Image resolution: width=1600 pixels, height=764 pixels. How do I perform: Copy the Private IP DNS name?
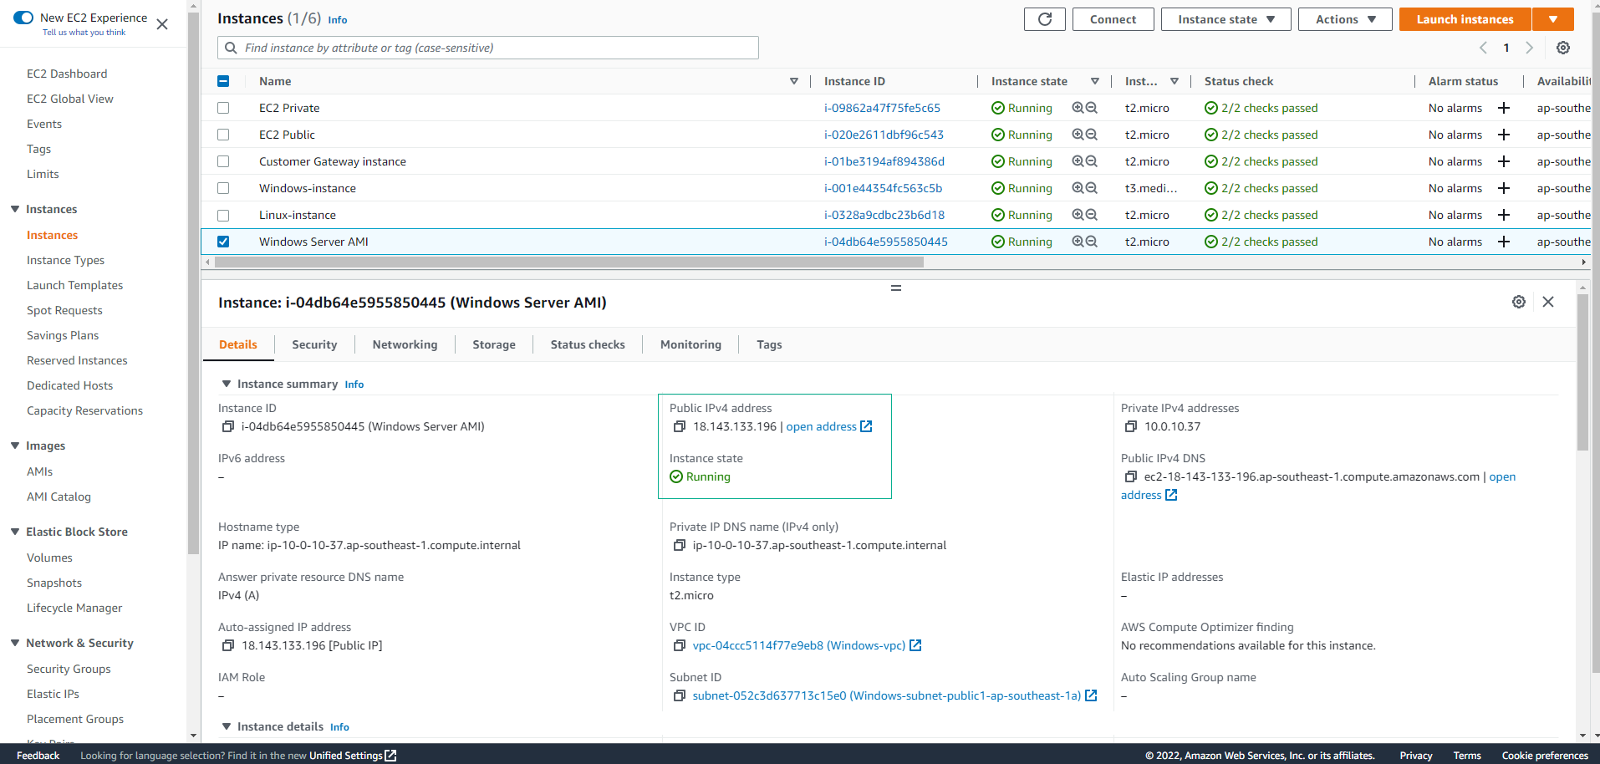(x=679, y=546)
